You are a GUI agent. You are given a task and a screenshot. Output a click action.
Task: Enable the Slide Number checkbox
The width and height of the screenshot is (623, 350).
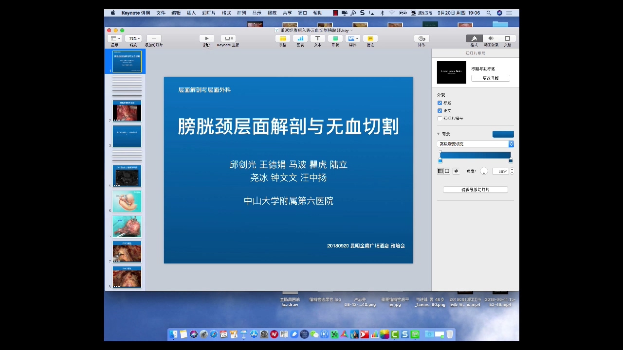point(440,119)
